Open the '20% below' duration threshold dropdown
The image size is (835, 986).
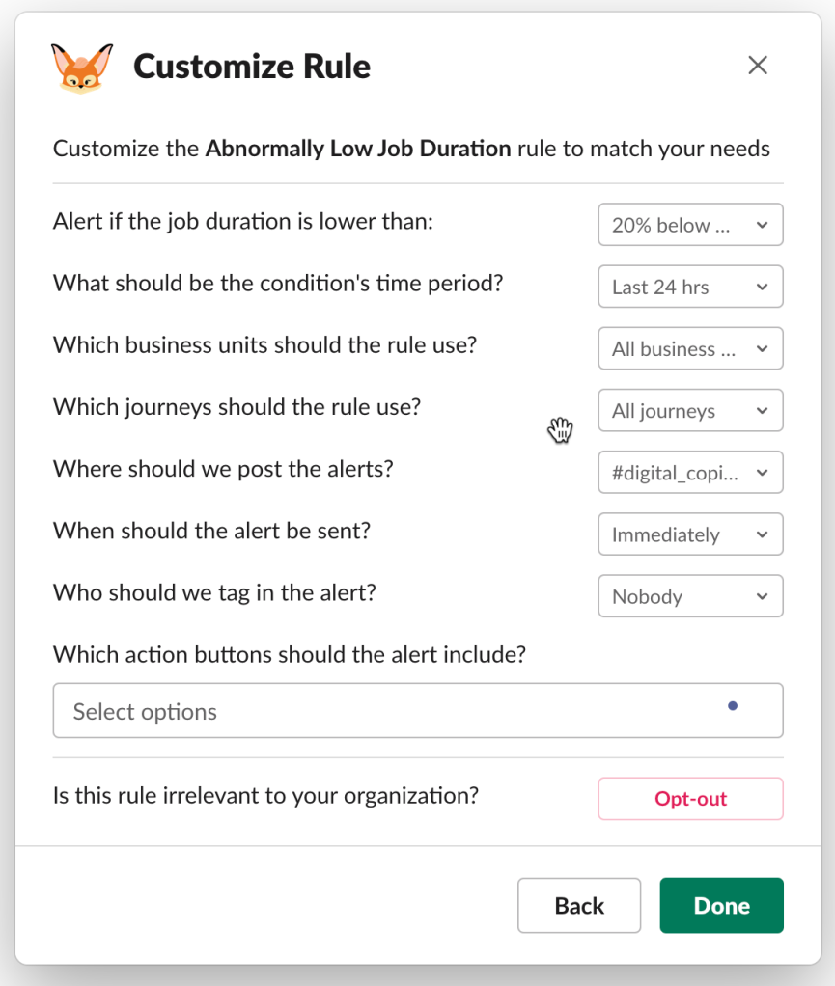click(690, 225)
